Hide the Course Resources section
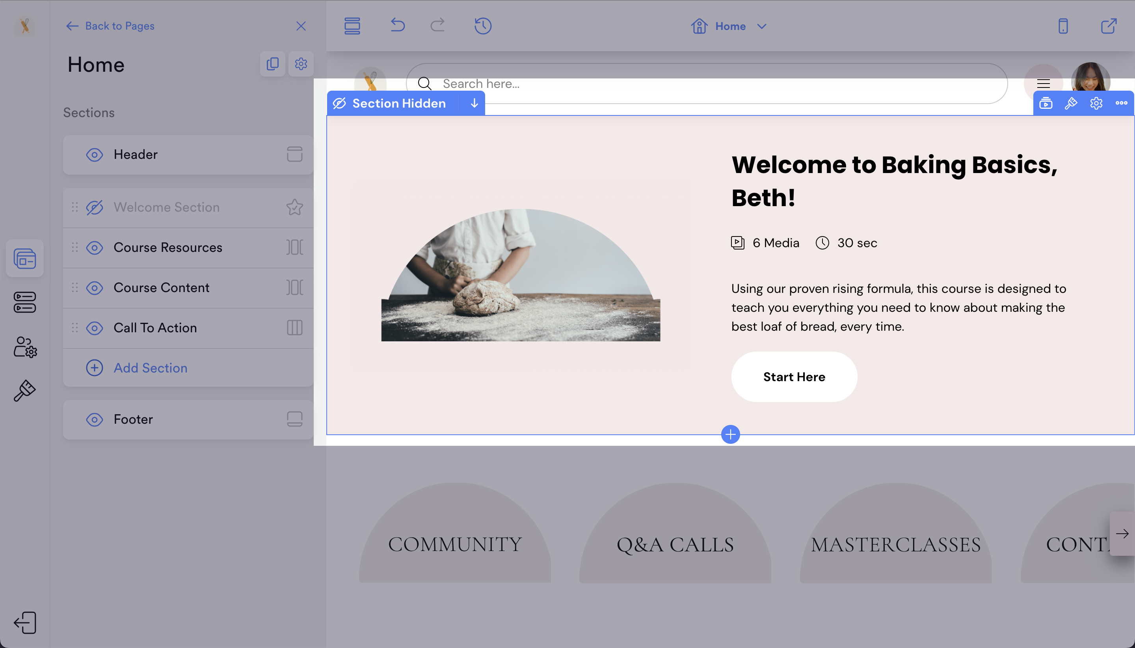Image resolution: width=1135 pixels, height=648 pixels. (x=94, y=248)
